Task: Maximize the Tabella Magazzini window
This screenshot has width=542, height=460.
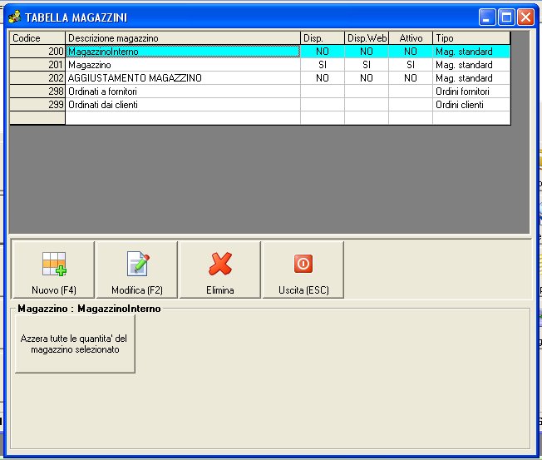Action: click(506, 17)
